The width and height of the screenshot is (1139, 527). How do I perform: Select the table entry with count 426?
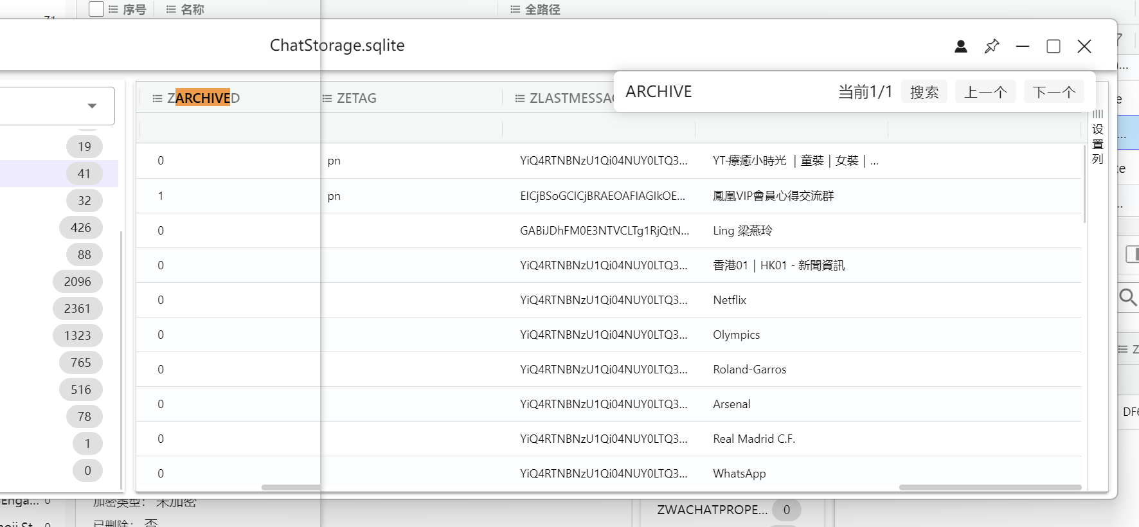(80, 228)
